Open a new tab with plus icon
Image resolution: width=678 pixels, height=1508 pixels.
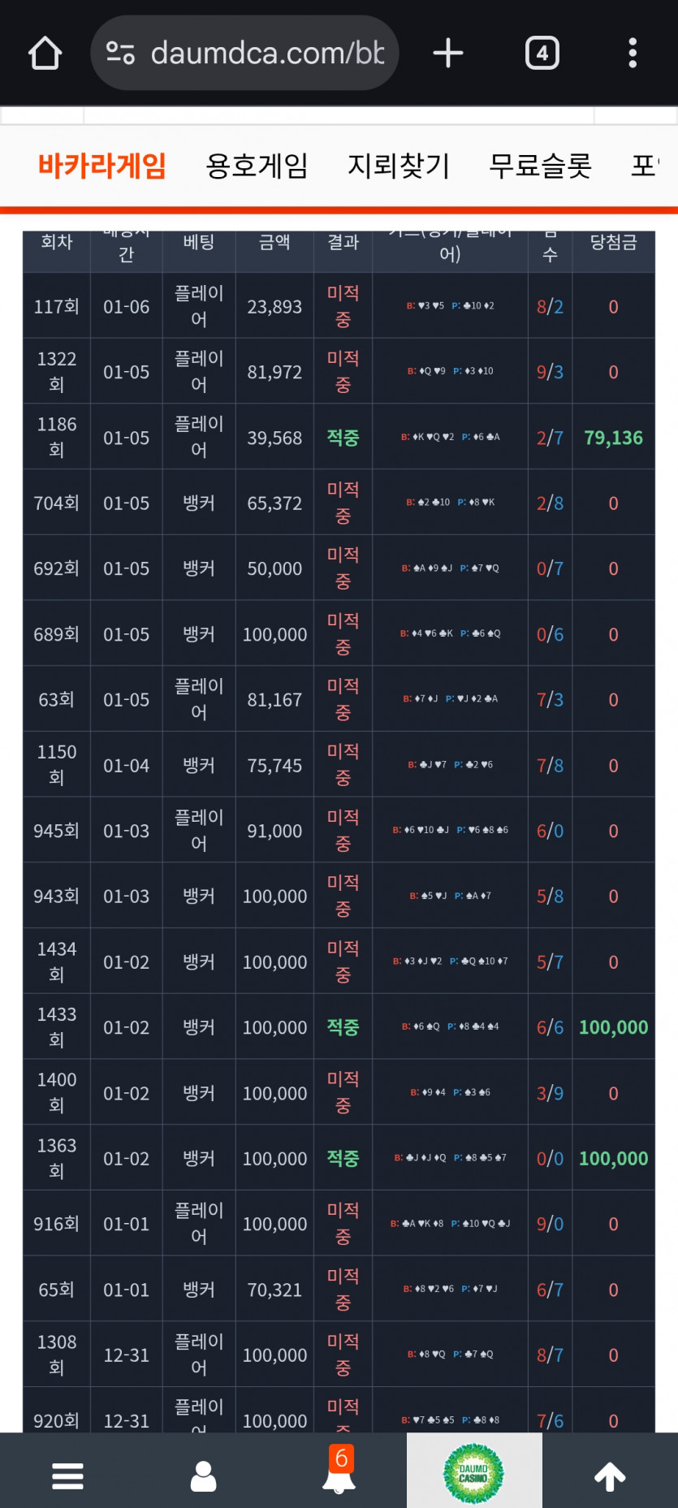point(447,54)
